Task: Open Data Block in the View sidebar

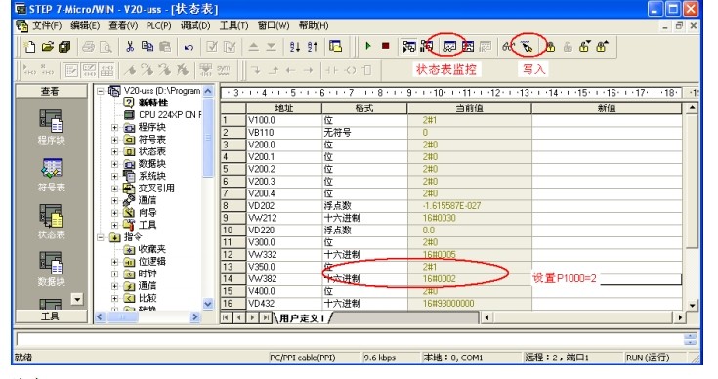Action: (x=51, y=269)
